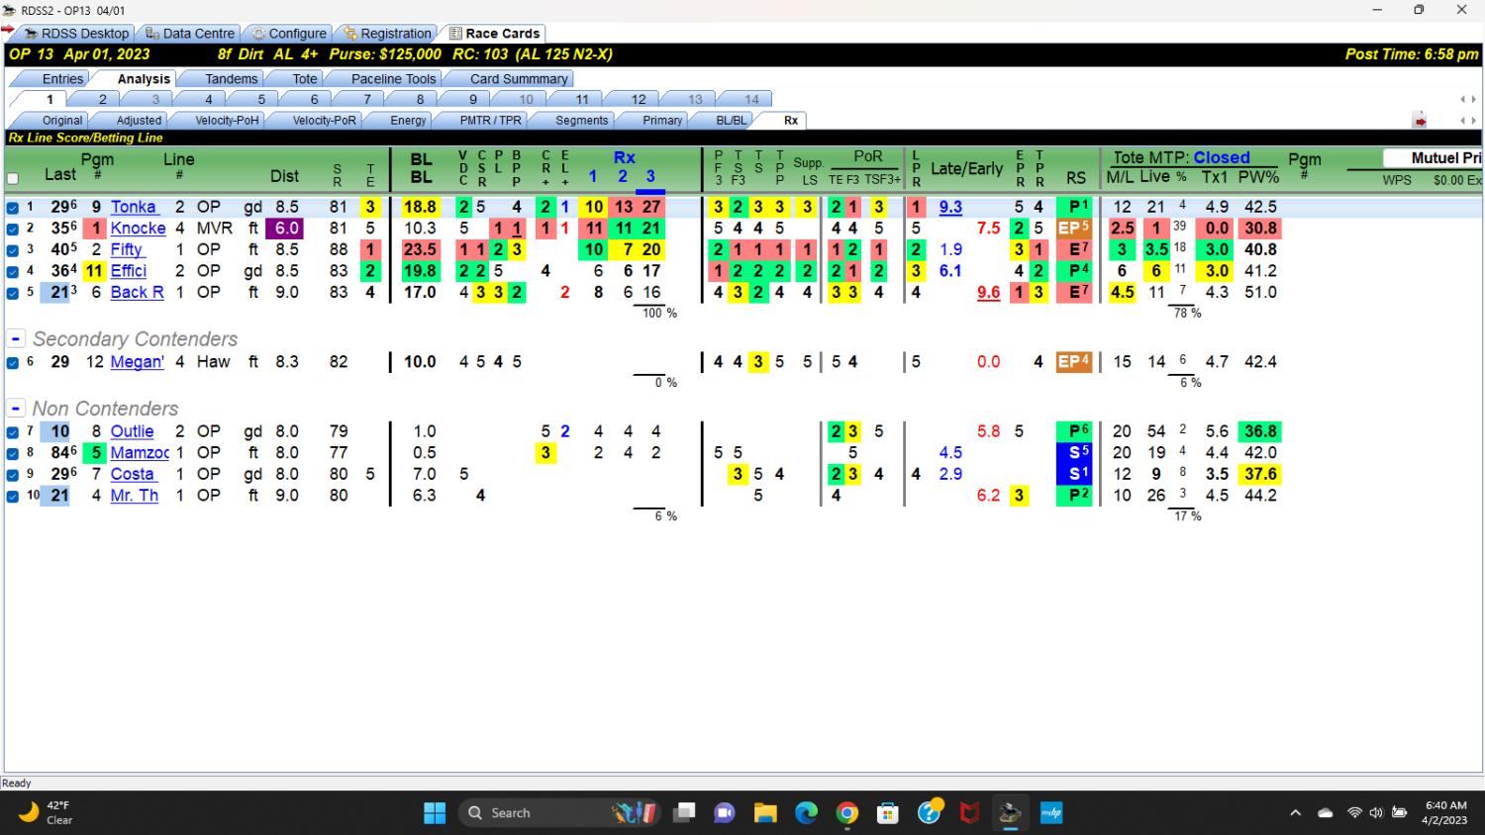Screen dimensions: 1485x835
Task: Open File Explorer from the taskbar
Action: click(765, 813)
